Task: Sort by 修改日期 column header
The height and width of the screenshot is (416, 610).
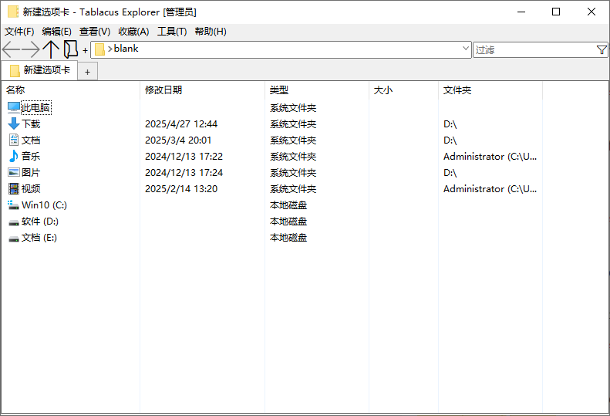Action: [x=163, y=90]
